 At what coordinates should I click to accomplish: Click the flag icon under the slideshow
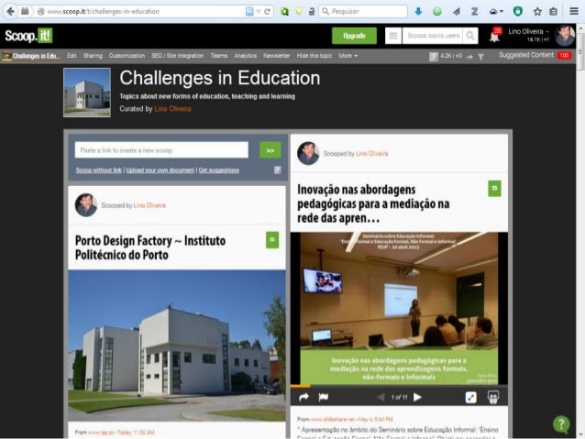coord(324,397)
